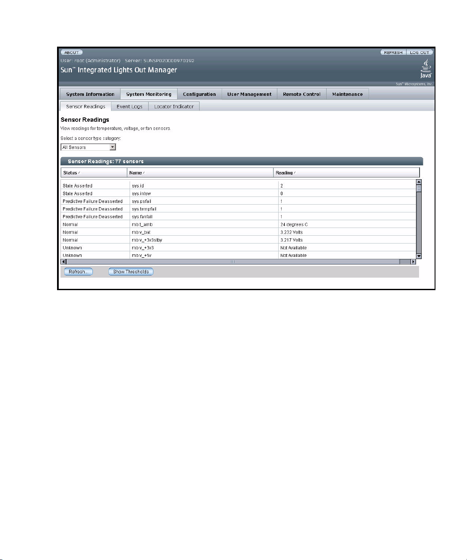Click the Refresh... button below the table

pos(78,272)
